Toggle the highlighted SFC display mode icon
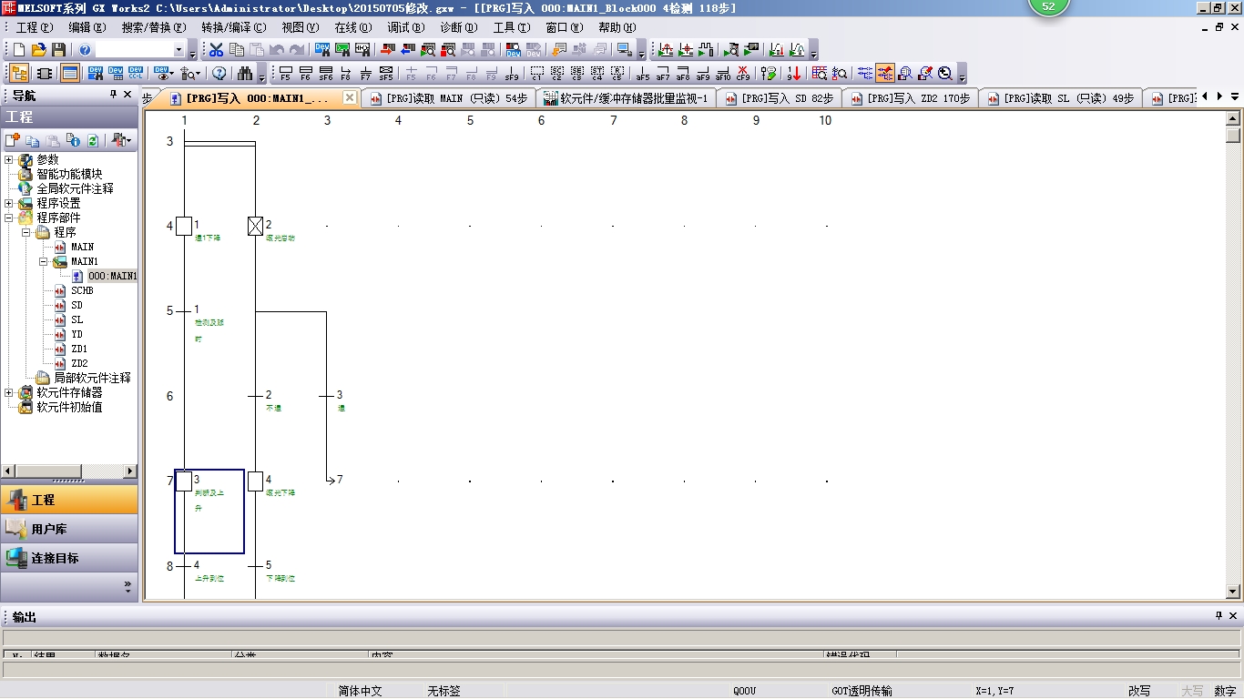Viewport: 1244px width, 699px height. click(x=885, y=74)
